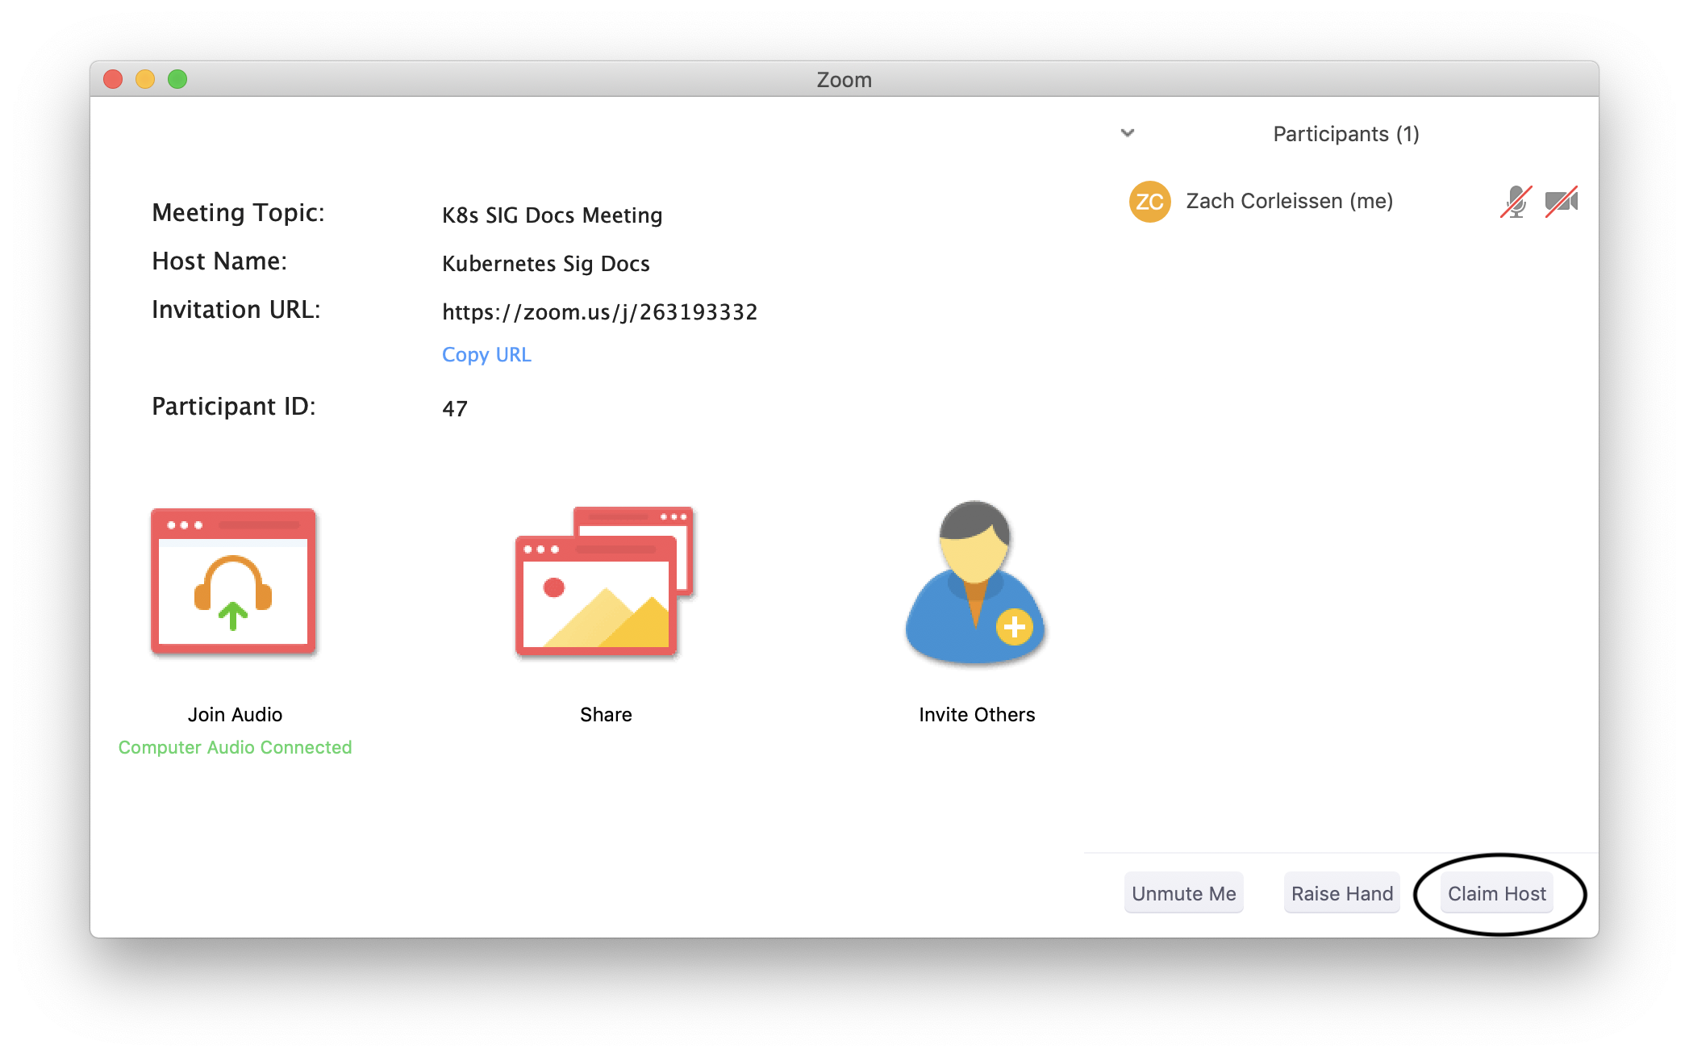Select Participants tab label

1346,133
